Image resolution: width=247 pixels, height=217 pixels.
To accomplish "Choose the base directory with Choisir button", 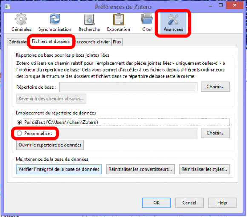I will click(x=215, y=87).
